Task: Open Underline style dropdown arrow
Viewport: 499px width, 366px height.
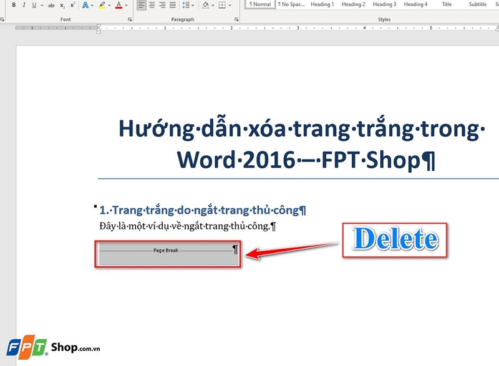Action: click(x=42, y=5)
